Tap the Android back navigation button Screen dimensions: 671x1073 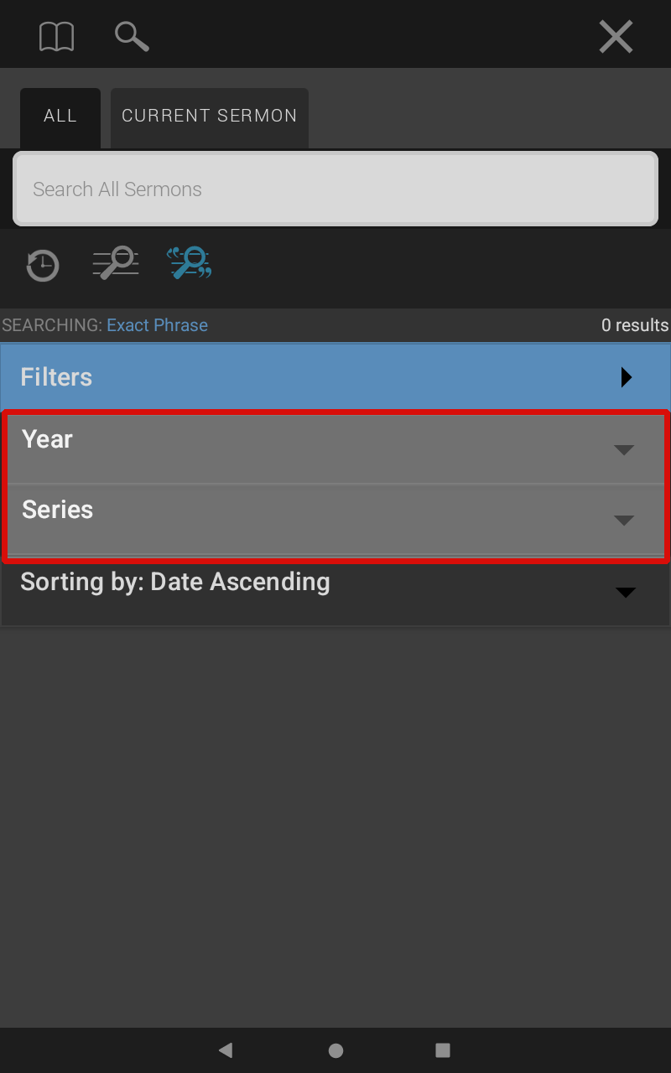[225, 1050]
